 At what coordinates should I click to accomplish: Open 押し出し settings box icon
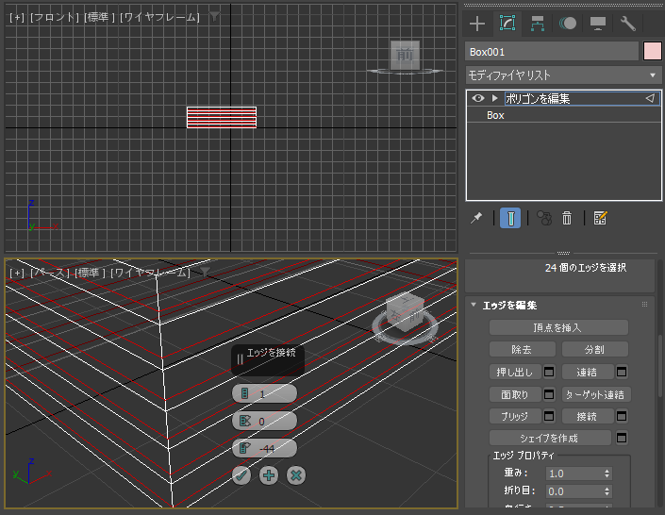[x=549, y=372]
